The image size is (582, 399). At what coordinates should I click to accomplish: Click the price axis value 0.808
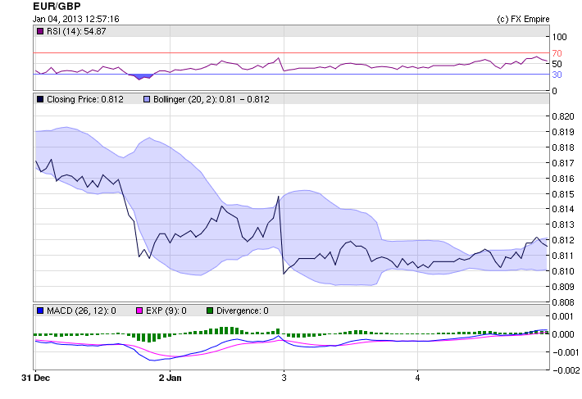[x=563, y=302]
